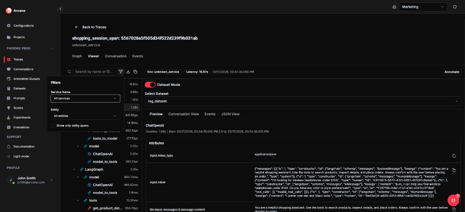The width and height of the screenshot is (465, 212).
Task: Open the Service Name dropdown
Action: [85, 98]
